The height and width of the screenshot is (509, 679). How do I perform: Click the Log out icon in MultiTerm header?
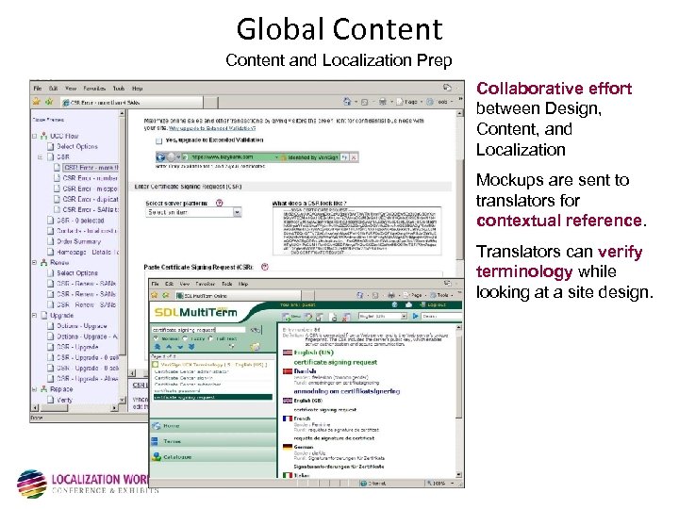point(422,305)
